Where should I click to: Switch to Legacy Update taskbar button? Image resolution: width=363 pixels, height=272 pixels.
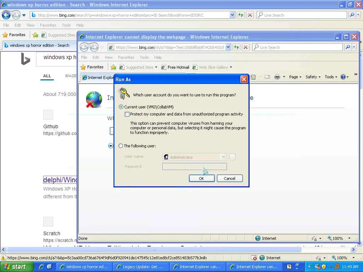(x=140, y=267)
